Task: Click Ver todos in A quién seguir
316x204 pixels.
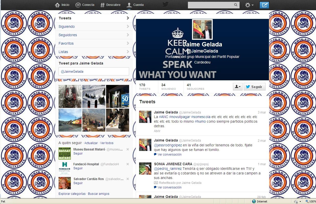Action: tap(107, 143)
